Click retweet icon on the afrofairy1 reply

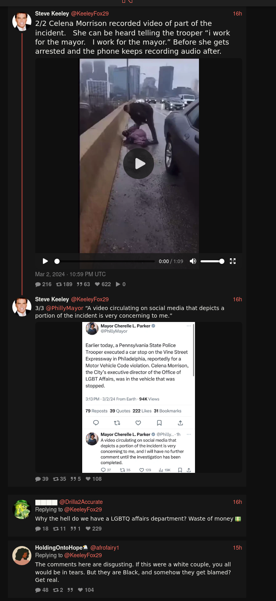point(56,590)
